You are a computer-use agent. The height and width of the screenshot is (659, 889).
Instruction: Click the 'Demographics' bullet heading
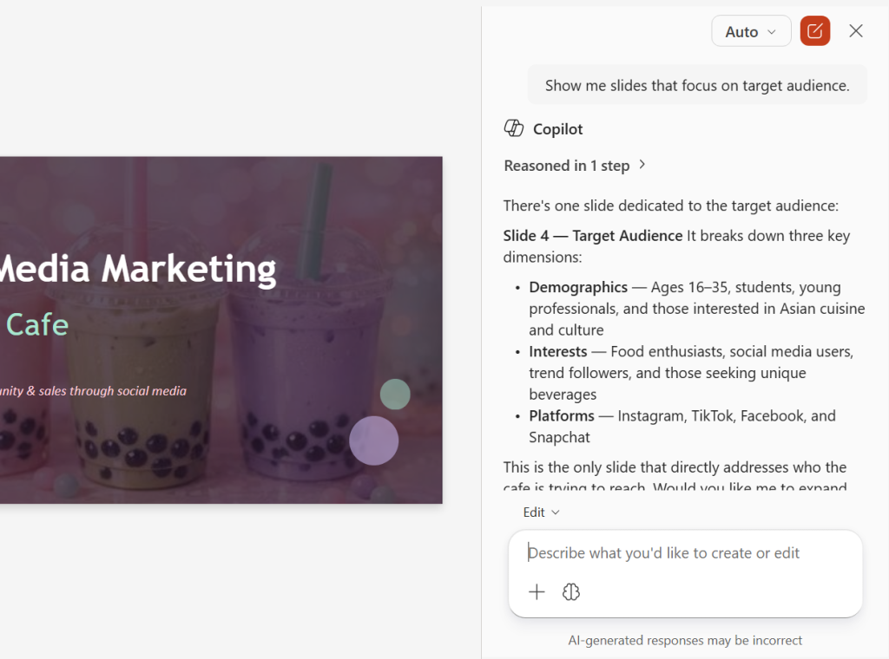[x=578, y=287]
